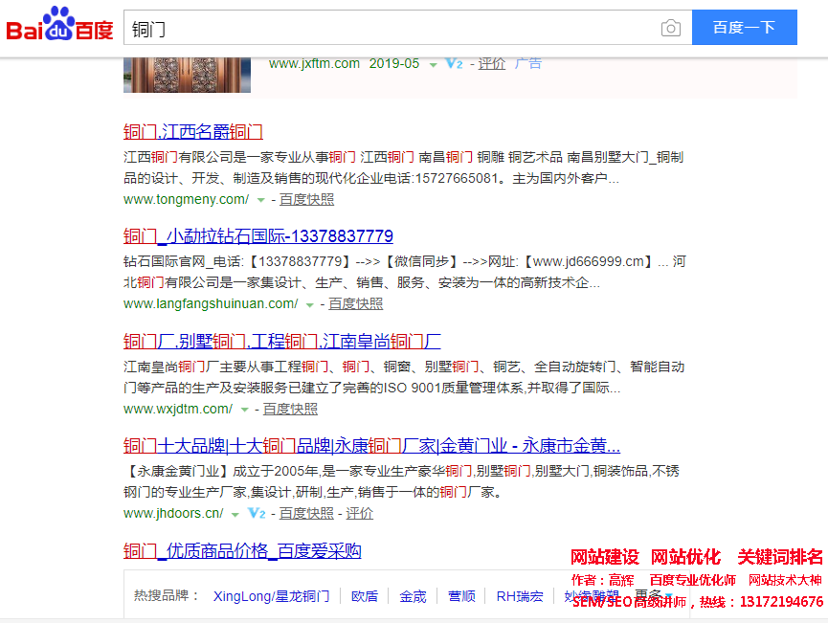View 百度快照 for www.tongmeny.com
This screenshot has height=623, width=828.
(306, 199)
